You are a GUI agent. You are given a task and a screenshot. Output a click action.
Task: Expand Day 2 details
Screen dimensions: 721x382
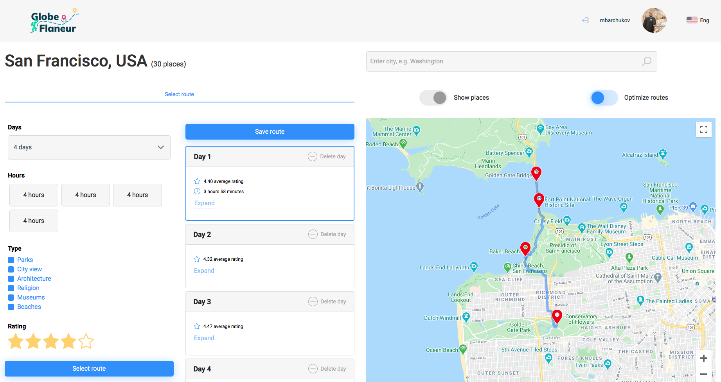(204, 271)
